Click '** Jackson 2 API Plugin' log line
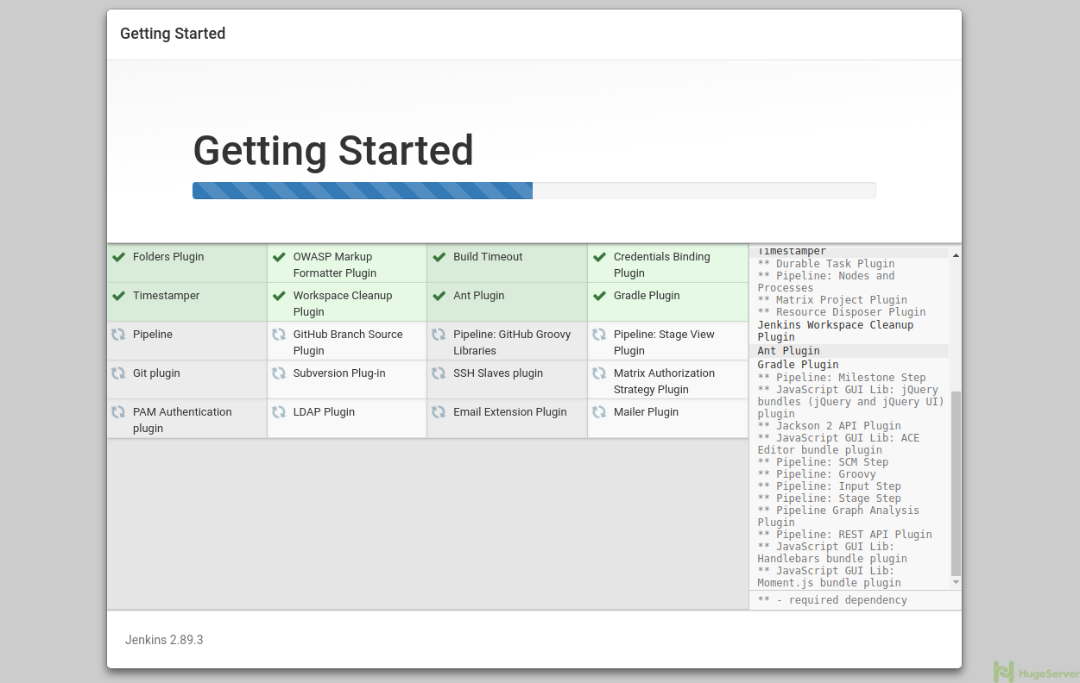 (x=830, y=426)
